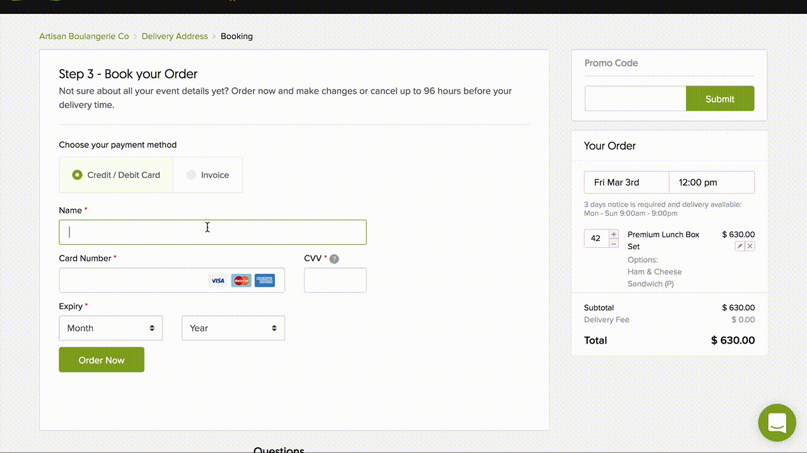
Task: Open the chat support bubble
Action: tap(777, 423)
